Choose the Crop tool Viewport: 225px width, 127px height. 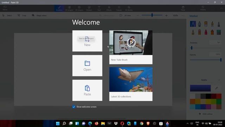[22, 16]
